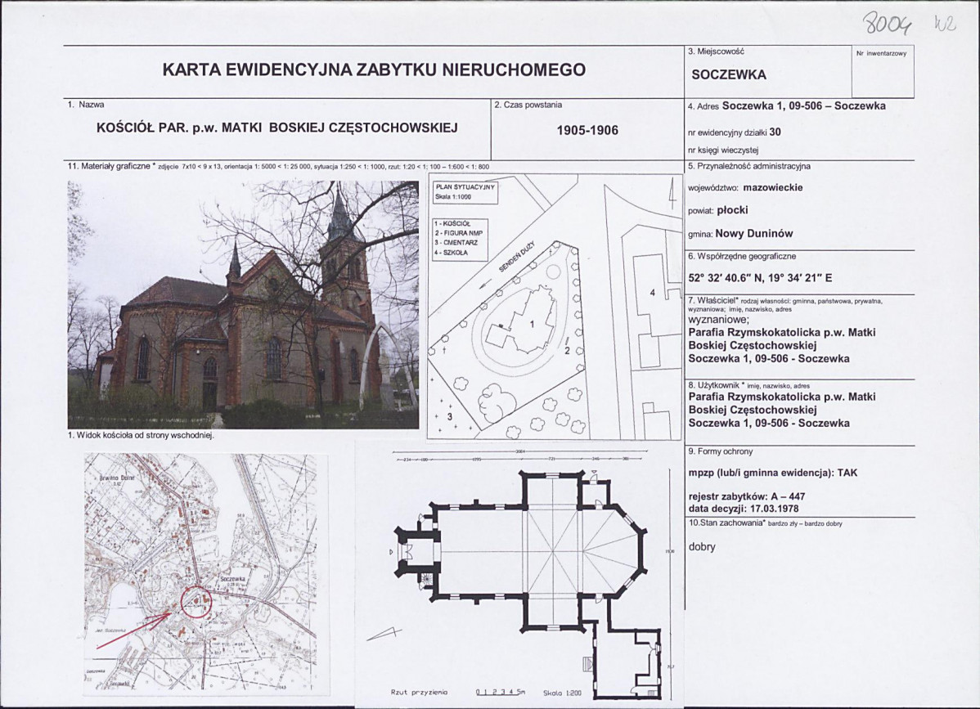The height and width of the screenshot is (709, 980).
Task: Click the Skala 1:200 label
Action: click(563, 692)
